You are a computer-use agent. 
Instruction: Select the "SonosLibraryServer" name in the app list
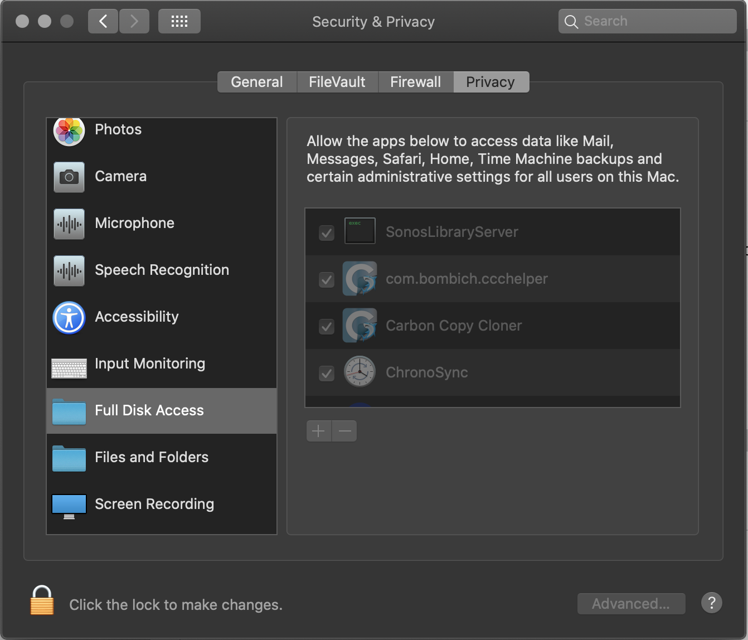[452, 232]
